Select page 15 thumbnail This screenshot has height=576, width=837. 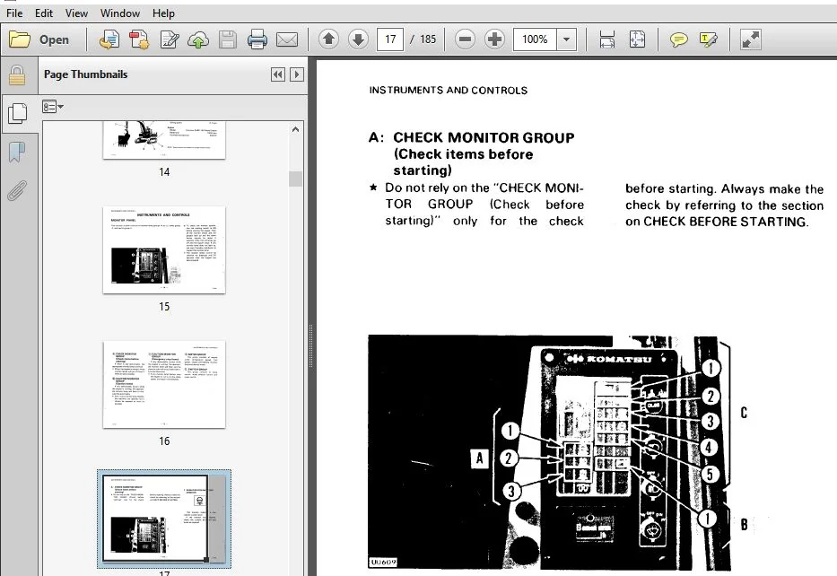[x=164, y=249]
